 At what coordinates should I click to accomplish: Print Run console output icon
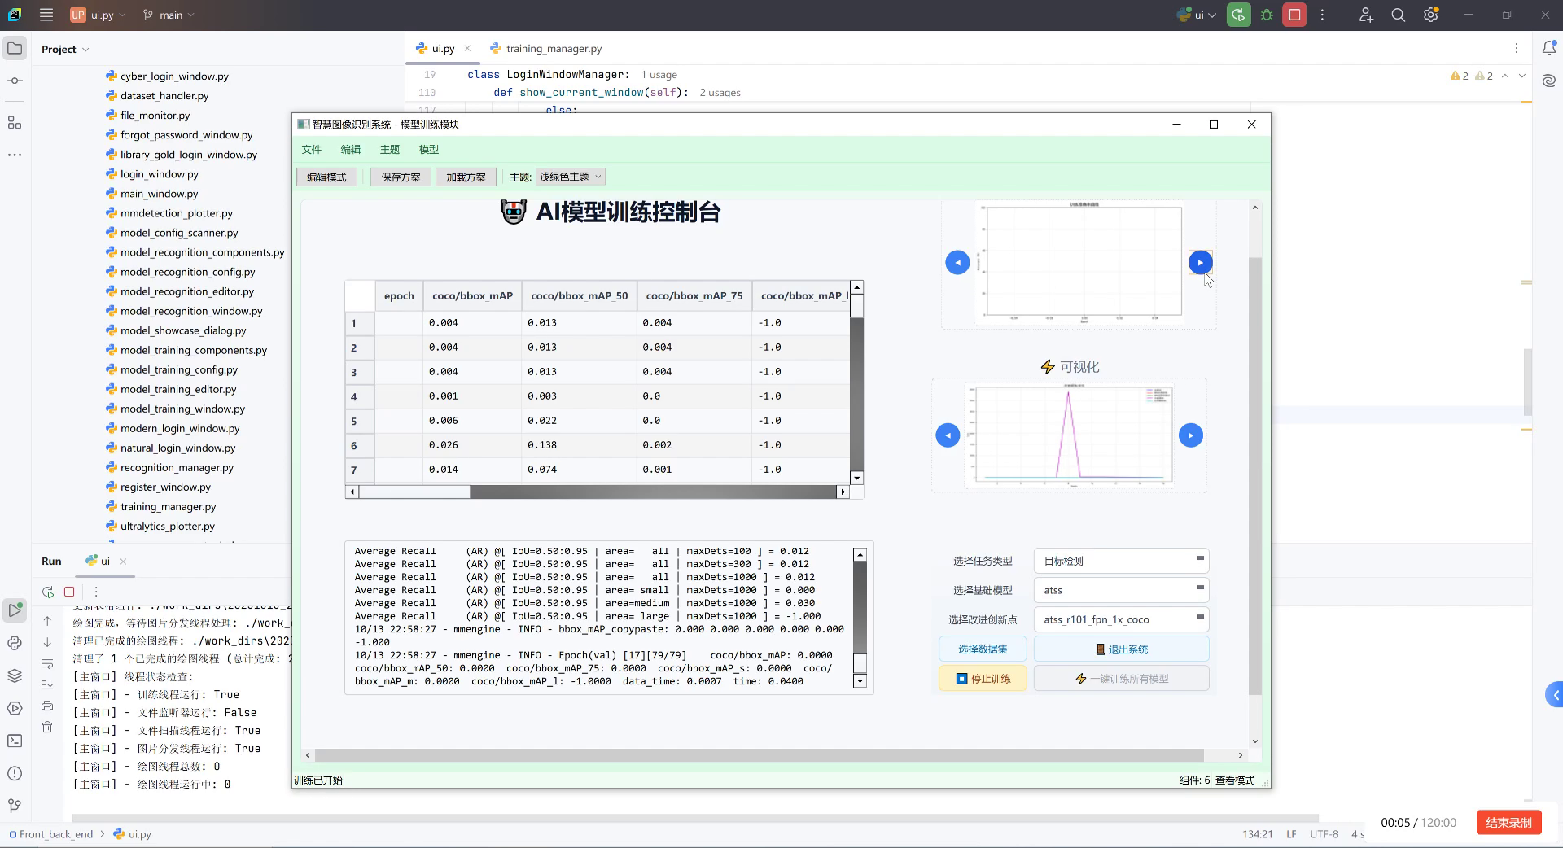pyautogui.click(x=47, y=706)
